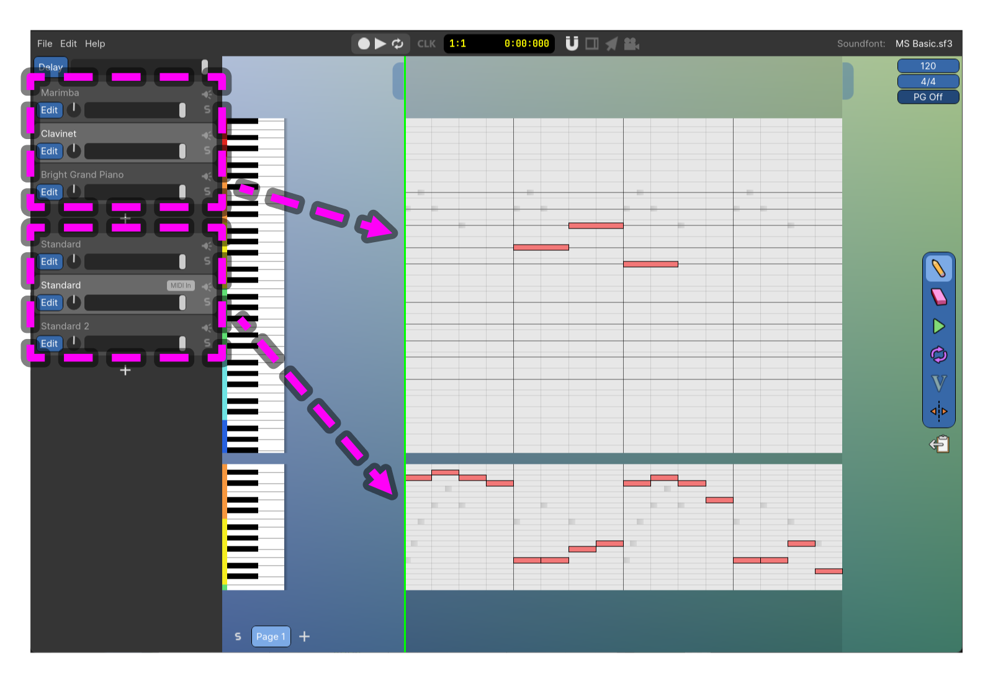
Task: Open the time signature 4/4 selector
Action: point(927,81)
